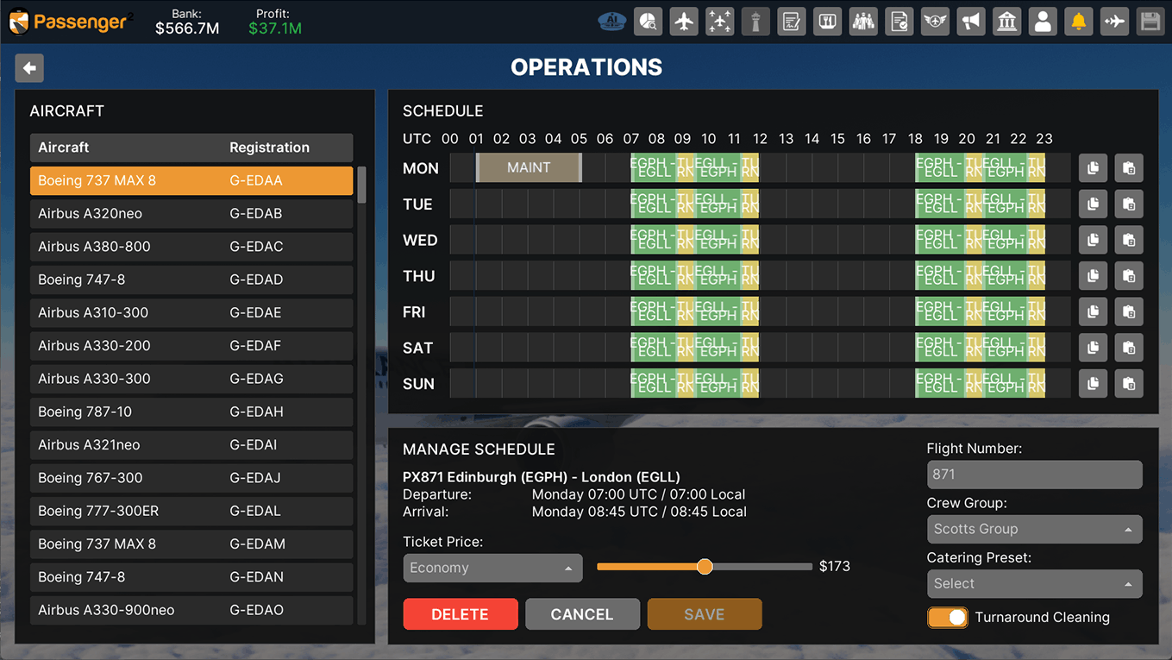Open the marketing megaphone icon
Viewport: 1172px width, 660px height.
971,22
